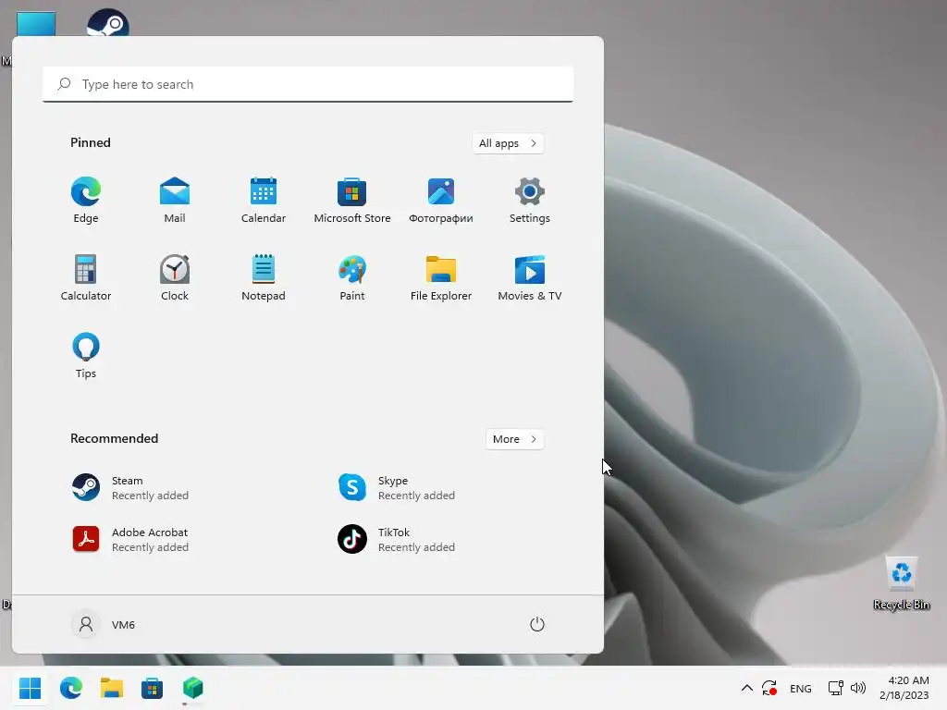Viewport: 947px width, 710px height.
Task: Show hidden tray icons chevron
Action: click(747, 688)
